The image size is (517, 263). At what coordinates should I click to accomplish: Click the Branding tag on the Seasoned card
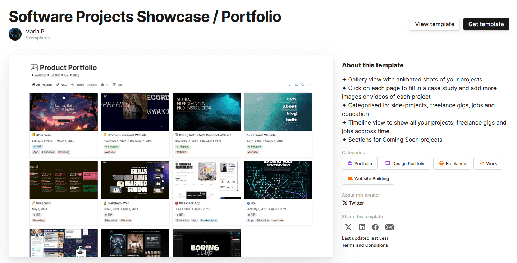(x=39, y=220)
